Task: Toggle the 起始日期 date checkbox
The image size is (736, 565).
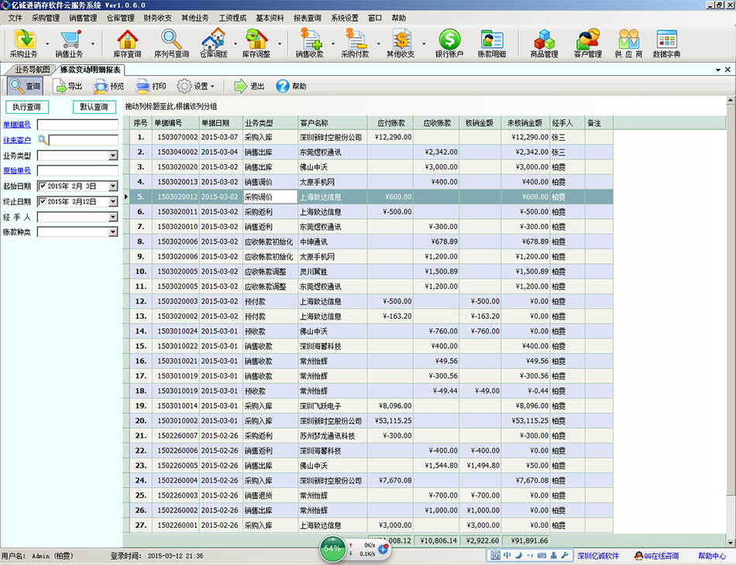Action: tap(43, 187)
